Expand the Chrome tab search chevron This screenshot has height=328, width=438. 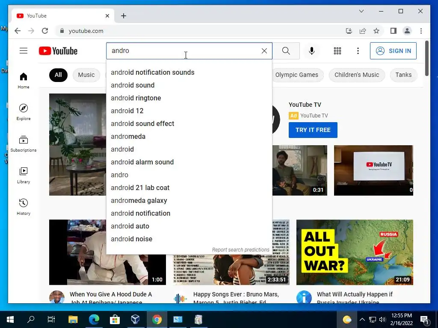[x=361, y=11]
